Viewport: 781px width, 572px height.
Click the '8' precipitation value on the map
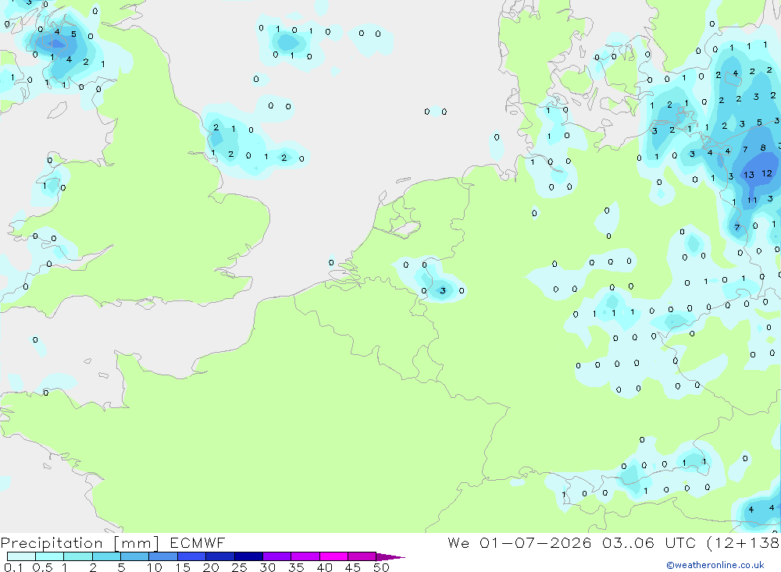coord(763,147)
